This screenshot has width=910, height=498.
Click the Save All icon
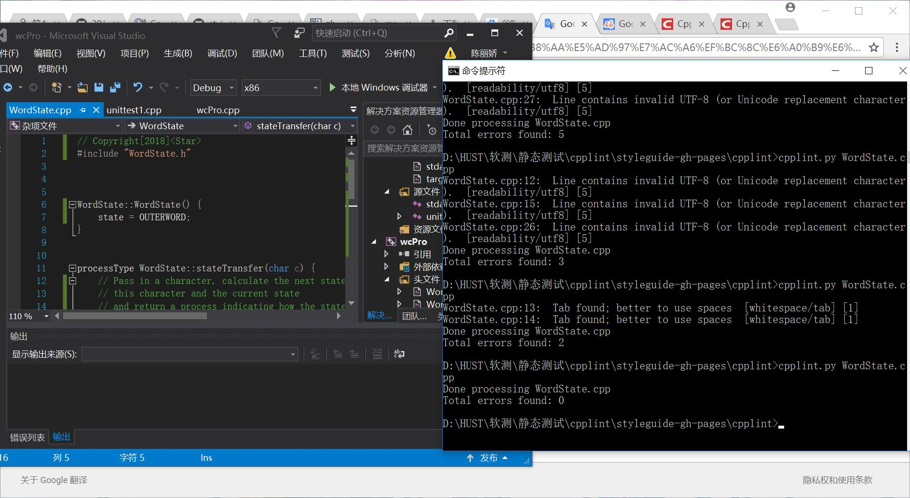115,87
